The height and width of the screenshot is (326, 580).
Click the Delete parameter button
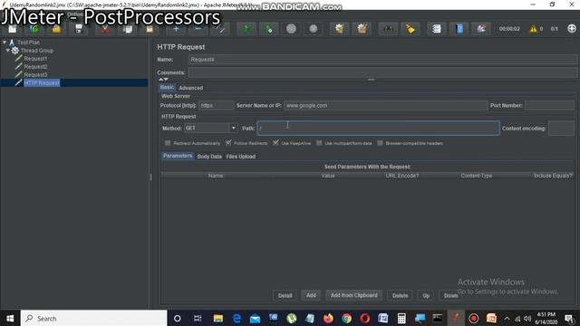coord(400,295)
